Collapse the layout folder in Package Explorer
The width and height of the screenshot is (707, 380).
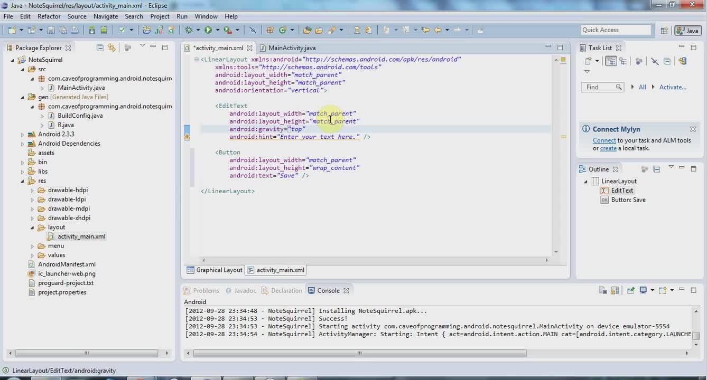32,227
